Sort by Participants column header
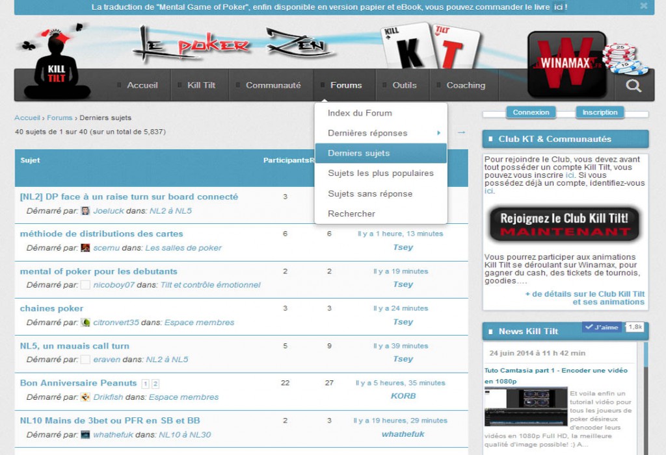Screen dimensions: 666x455 point(286,160)
